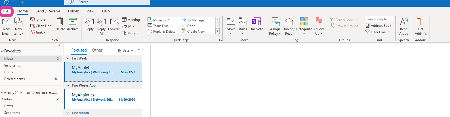Collapse the emily@liscioinc account

click(2, 92)
